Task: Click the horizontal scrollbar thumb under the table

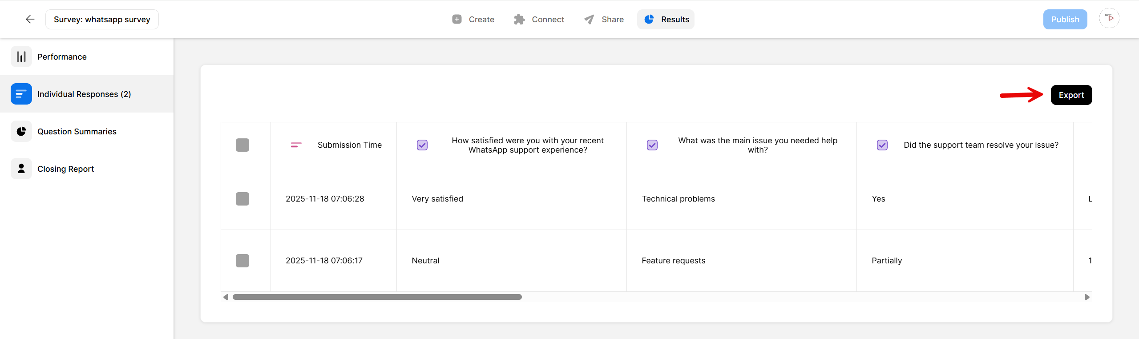Action: click(377, 297)
